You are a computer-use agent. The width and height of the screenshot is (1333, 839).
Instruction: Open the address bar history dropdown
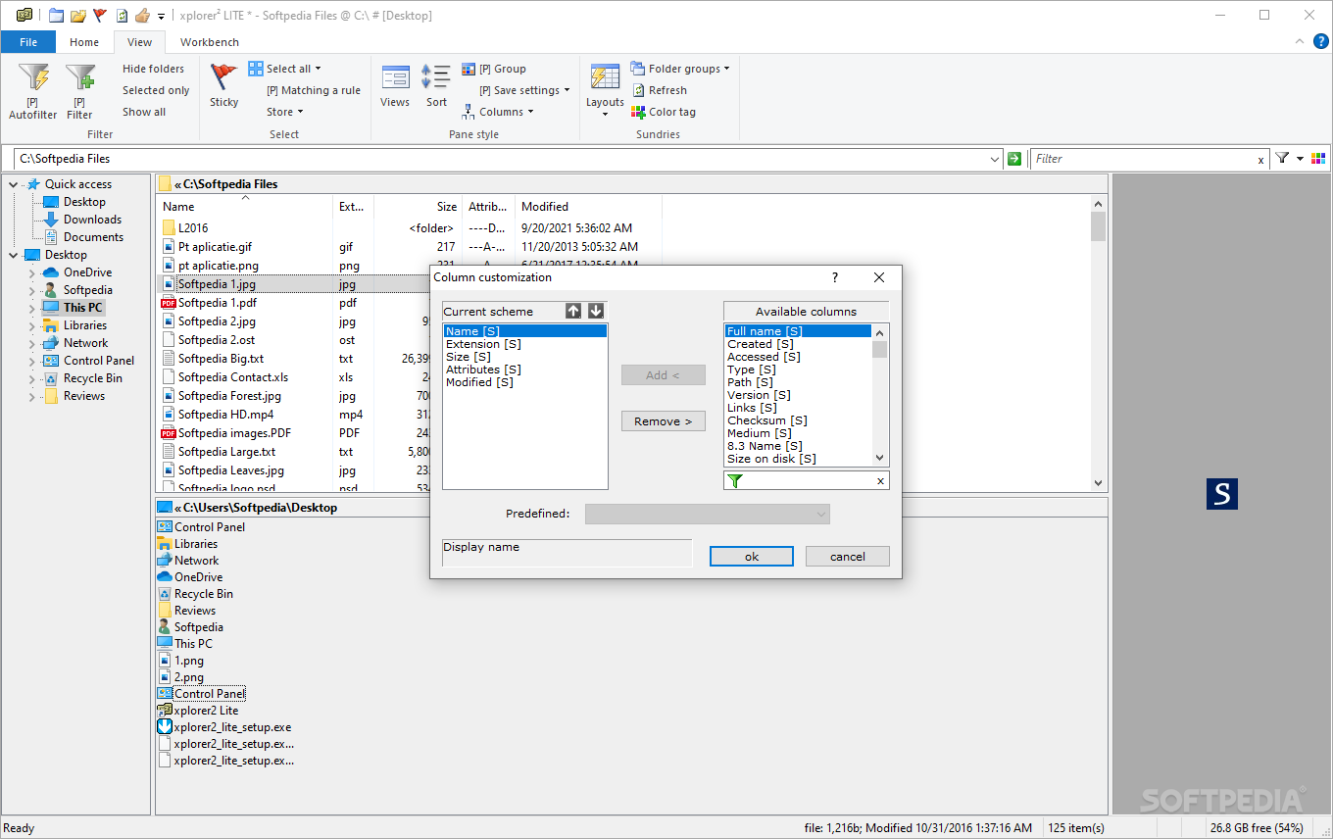(996, 159)
